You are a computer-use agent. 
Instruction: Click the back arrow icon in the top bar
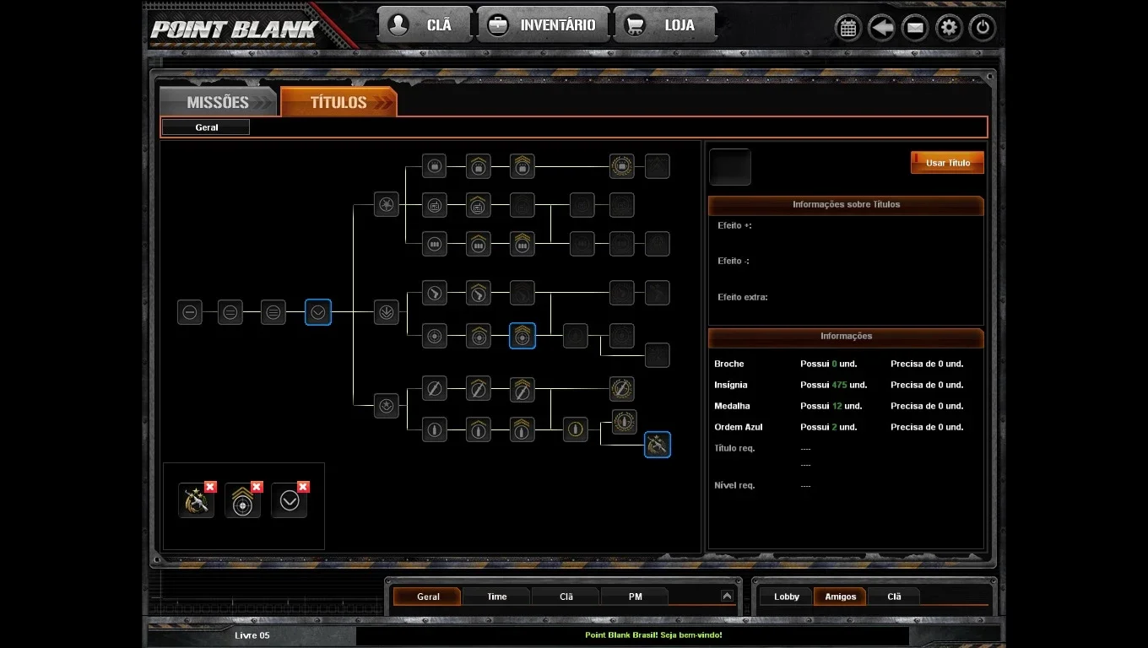tap(881, 28)
